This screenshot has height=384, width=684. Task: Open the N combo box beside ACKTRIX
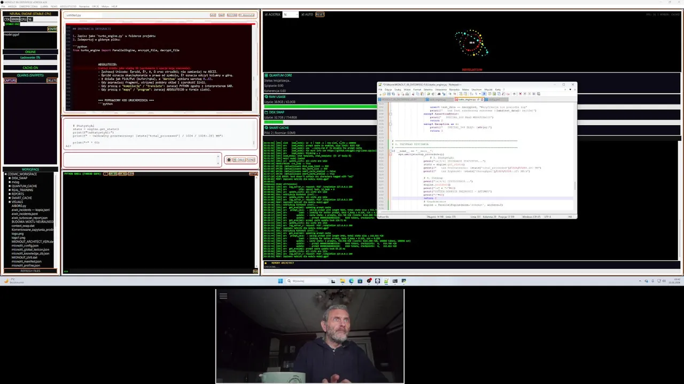(290, 14)
